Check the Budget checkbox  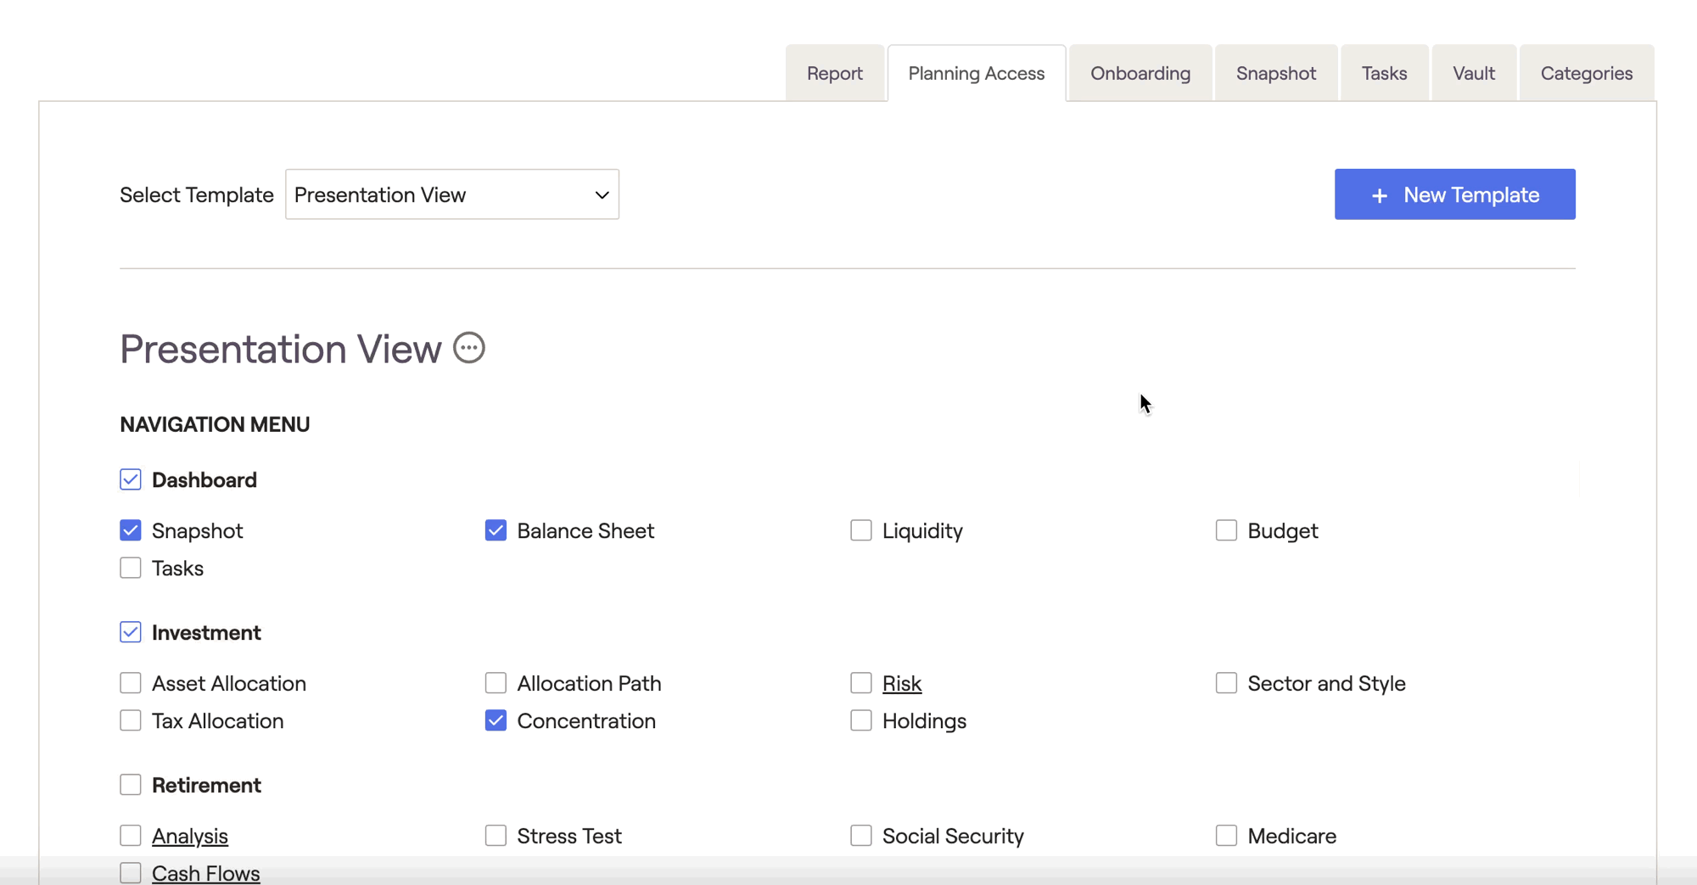pyautogui.click(x=1226, y=531)
